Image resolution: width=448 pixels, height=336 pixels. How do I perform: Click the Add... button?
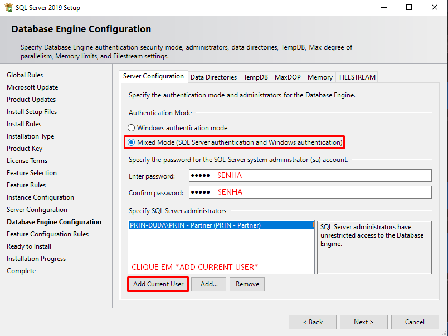[209, 284]
